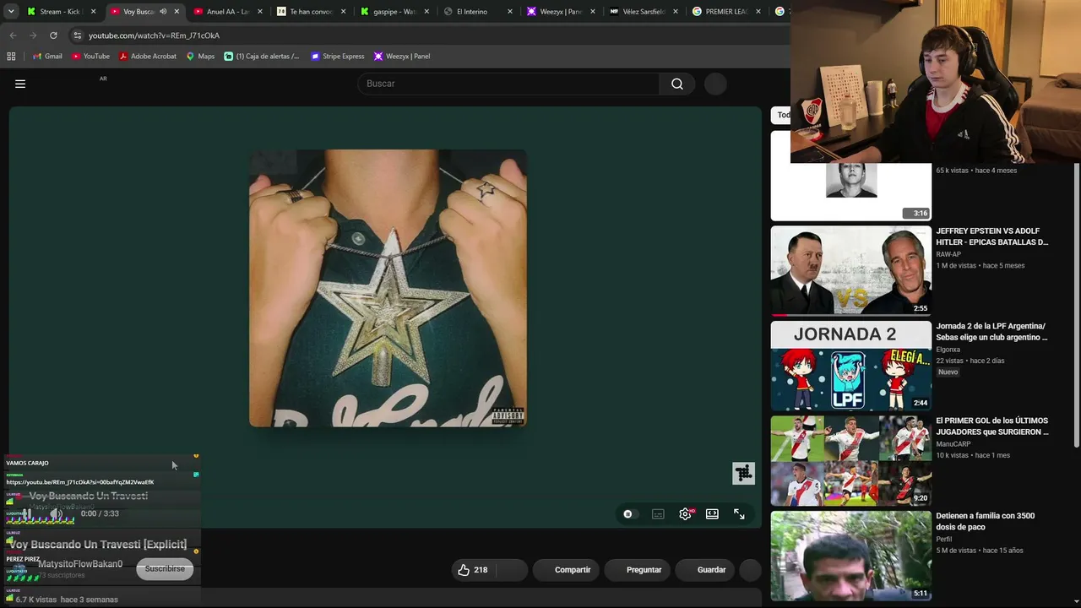
Task: Open the 3:16 video thumbnail in suggestions
Action: pyautogui.click(x=850, y=191)
